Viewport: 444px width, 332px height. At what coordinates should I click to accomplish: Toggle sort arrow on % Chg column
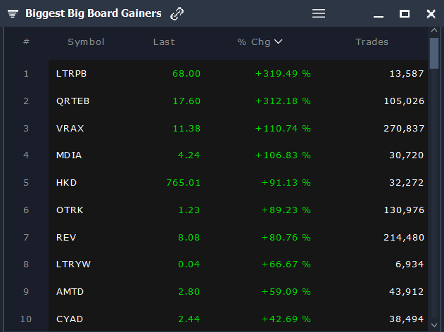pos(279,41)
